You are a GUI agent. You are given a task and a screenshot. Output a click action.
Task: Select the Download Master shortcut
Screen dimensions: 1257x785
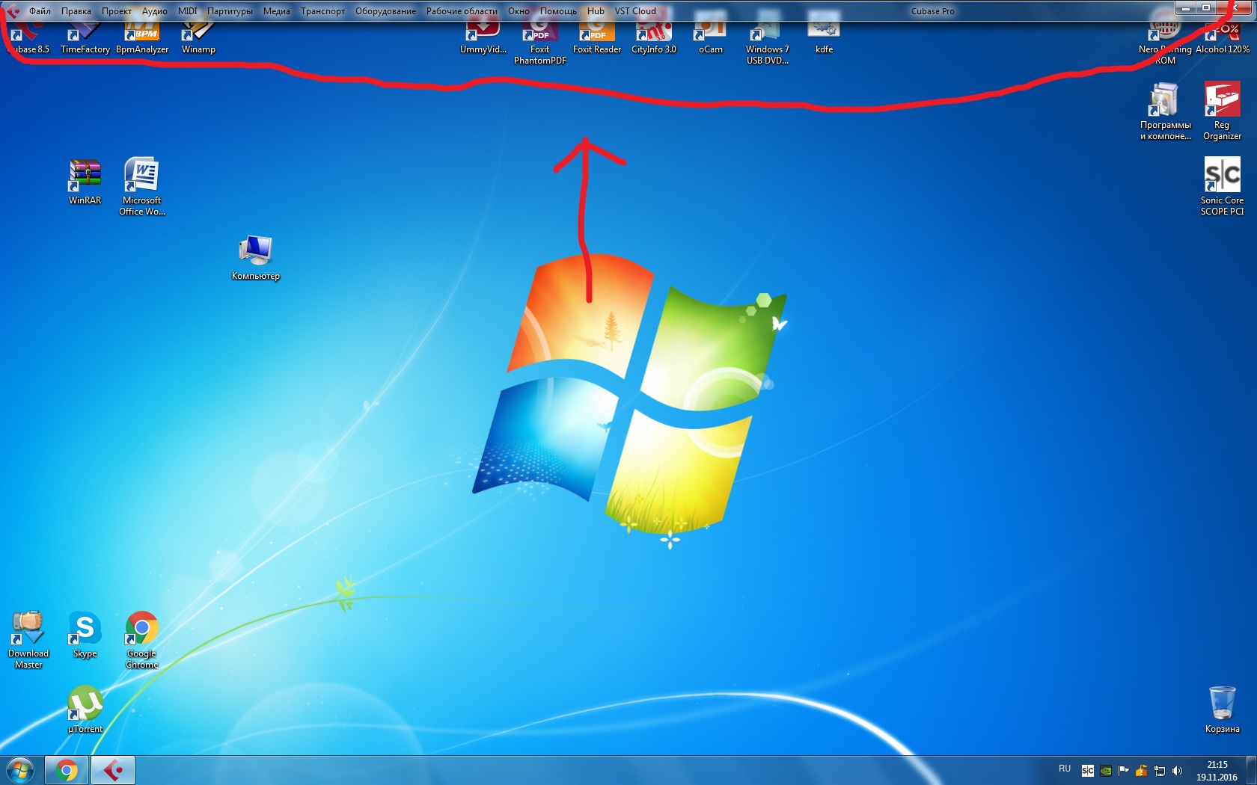[28, 640]
